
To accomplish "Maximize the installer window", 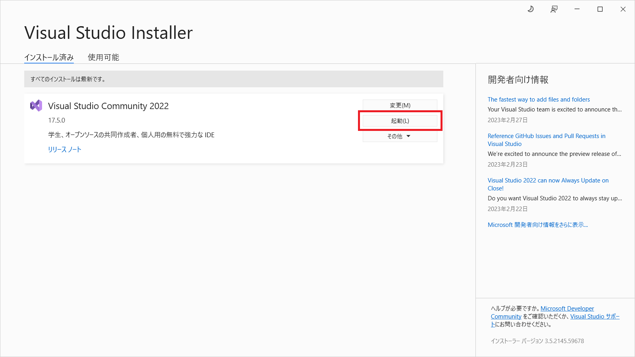I will click(x=600, y=9).
